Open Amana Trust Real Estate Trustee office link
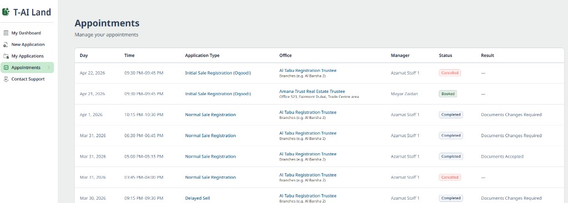This screenshot has height=203, width=568. coord(312,91)
